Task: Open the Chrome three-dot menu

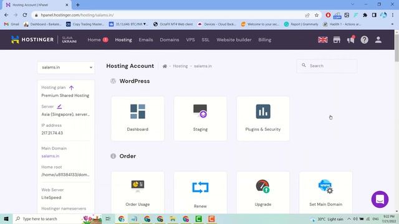Action: pyautogui.click(x=392, y=15)
